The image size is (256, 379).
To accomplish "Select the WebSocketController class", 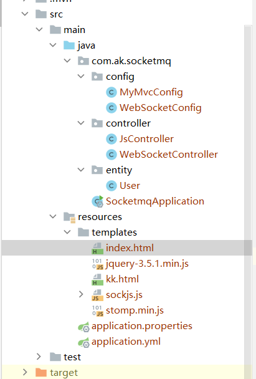I will click(169, 155).
